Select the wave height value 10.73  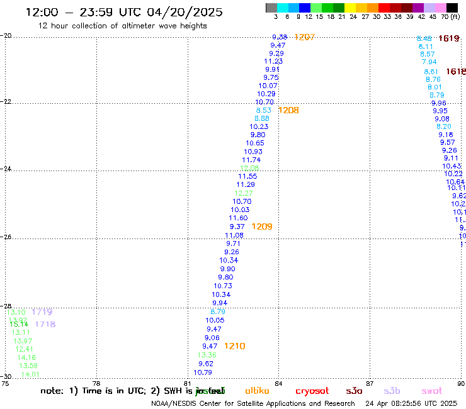[222, 286]
